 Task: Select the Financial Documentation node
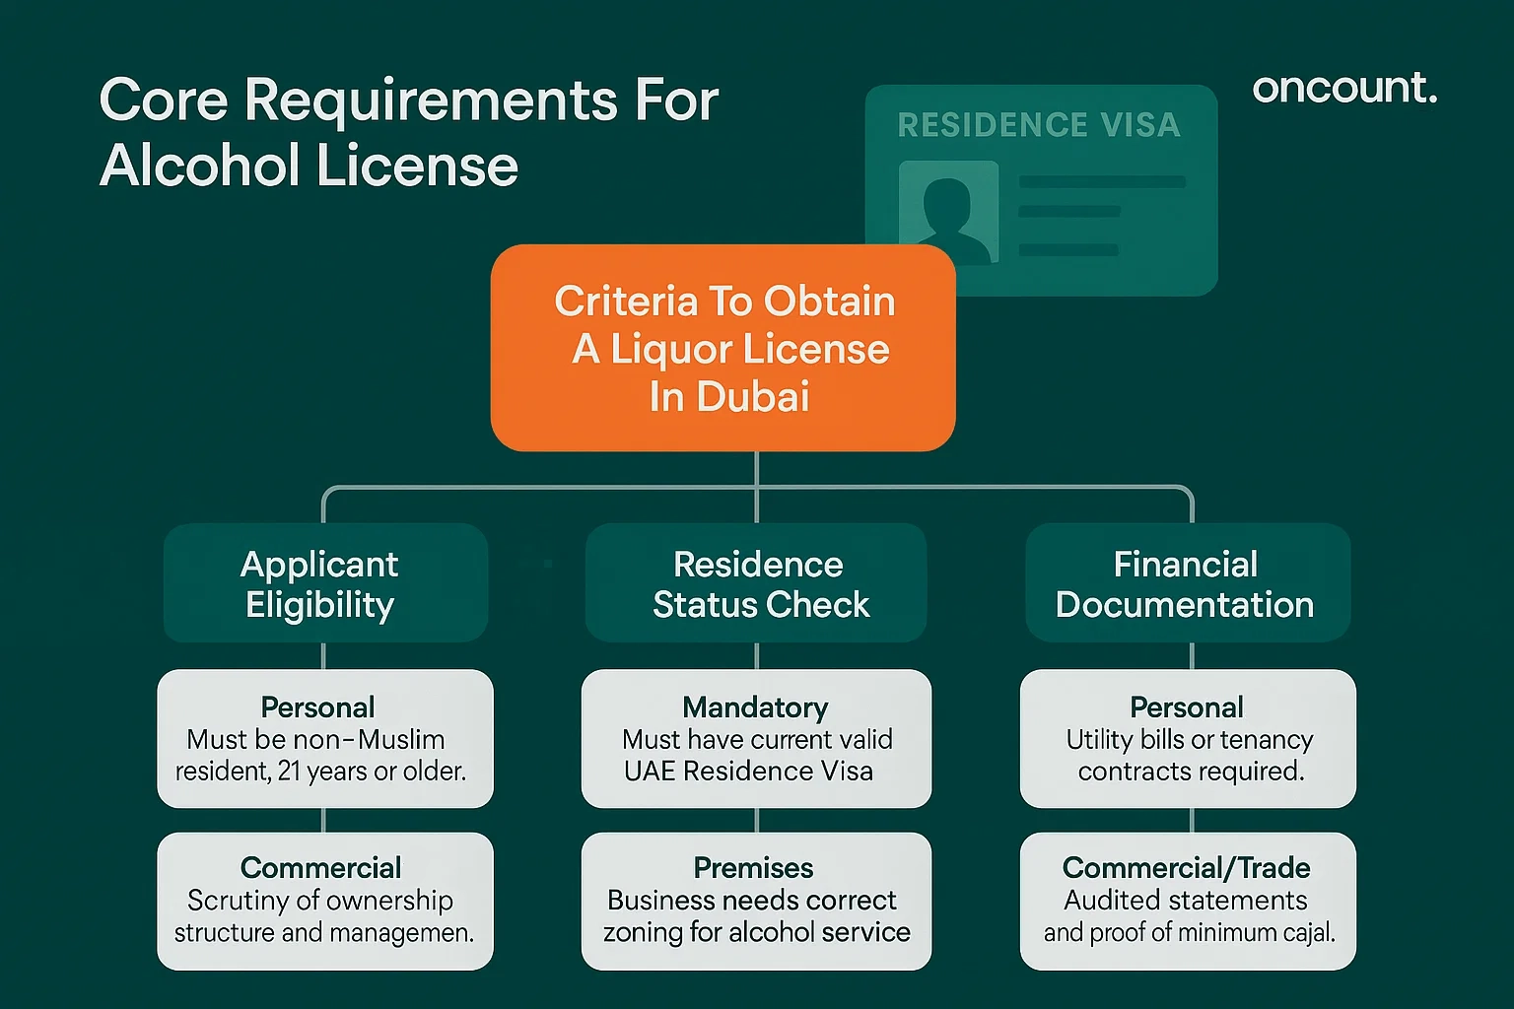tap(1187, 583)
